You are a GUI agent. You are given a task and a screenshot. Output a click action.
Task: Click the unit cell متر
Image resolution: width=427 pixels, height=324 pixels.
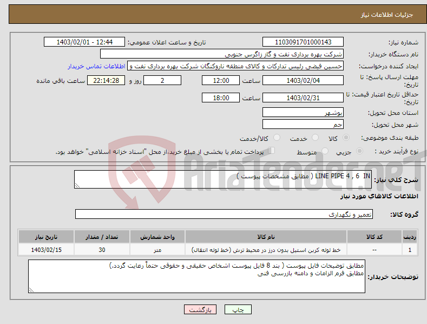click(x=157, y=250)
